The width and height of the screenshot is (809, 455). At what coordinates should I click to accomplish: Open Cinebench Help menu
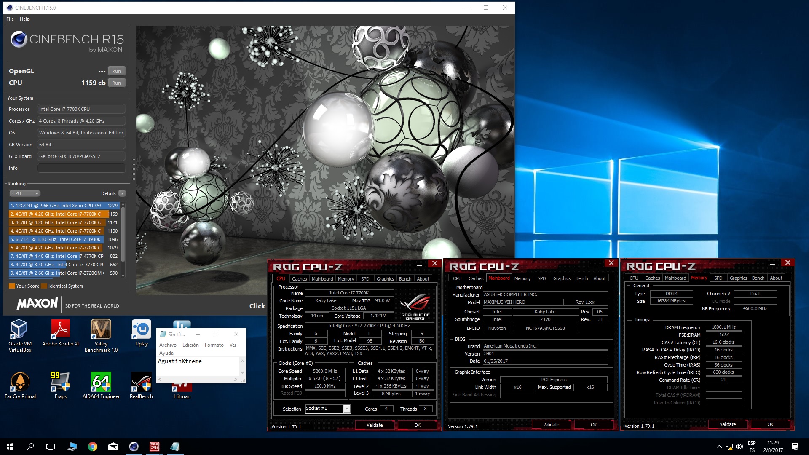(x=25, y=19)
